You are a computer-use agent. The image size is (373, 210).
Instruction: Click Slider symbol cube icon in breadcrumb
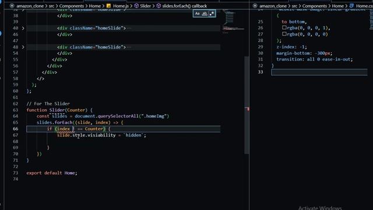[136, 6]
